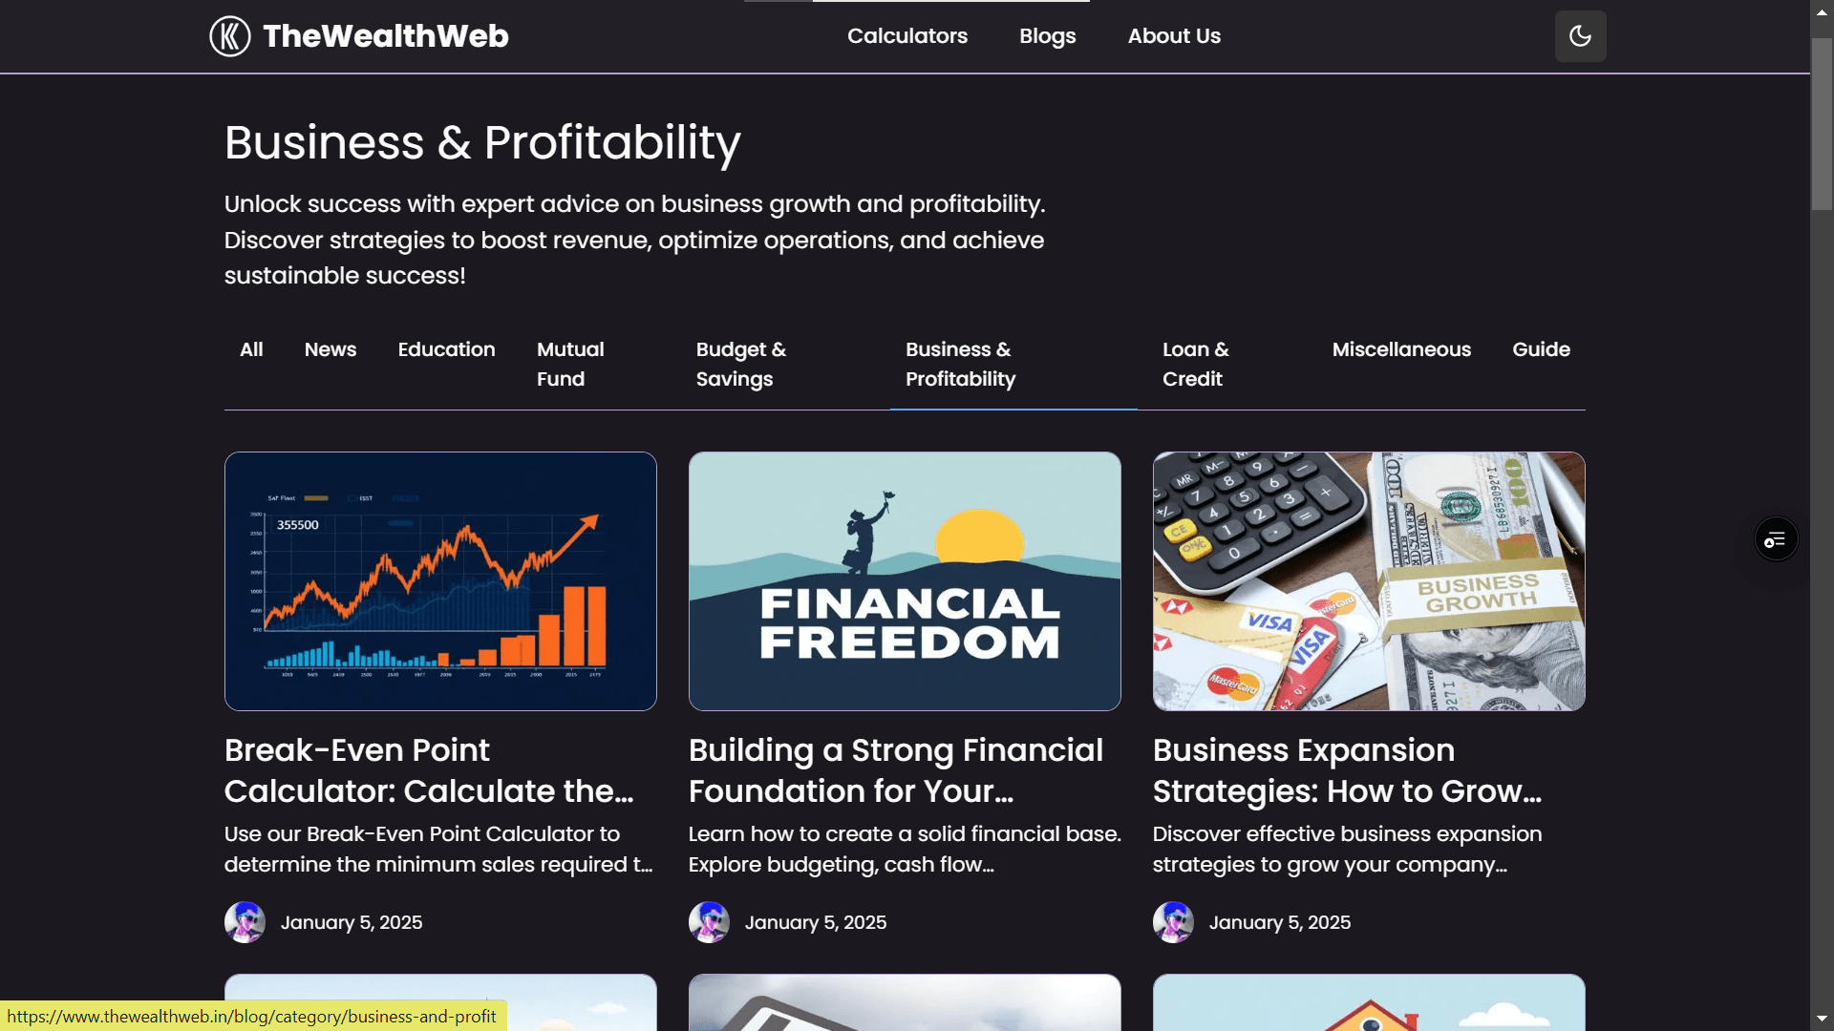Click the author avatar under Financial Freedom article
The height and width of the screenshot is (1031, 1834).
[709, 922]
